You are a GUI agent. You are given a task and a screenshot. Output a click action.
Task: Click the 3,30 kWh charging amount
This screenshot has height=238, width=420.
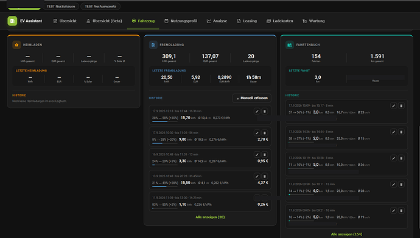coord(183,161)
